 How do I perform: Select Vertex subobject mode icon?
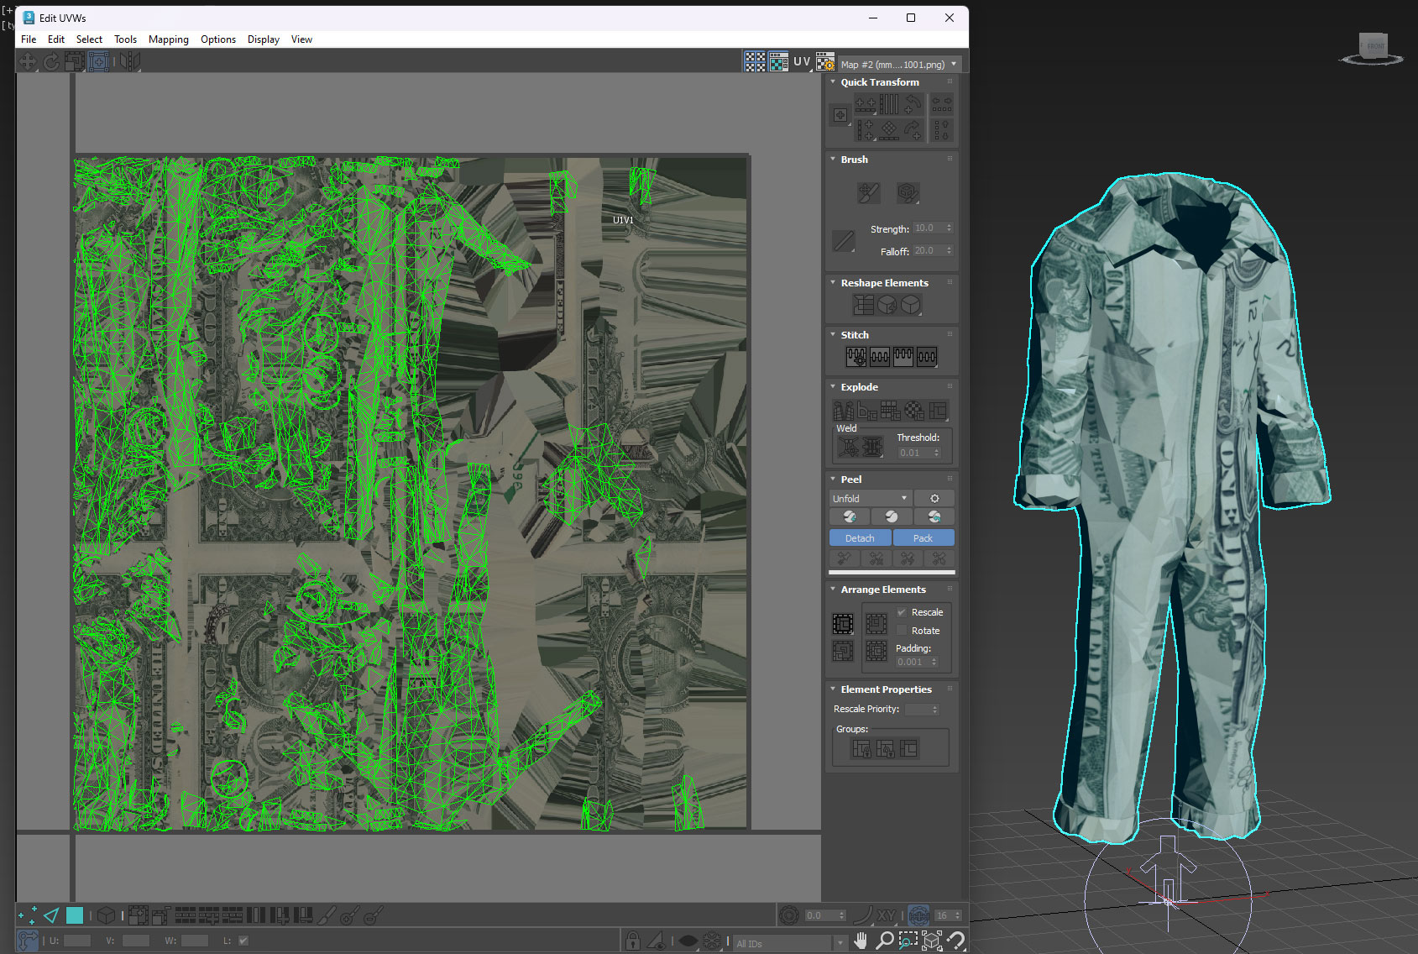click(x=27, y=915)
